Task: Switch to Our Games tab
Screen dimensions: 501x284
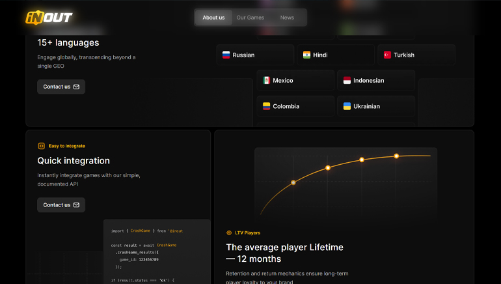Action: 251,18
